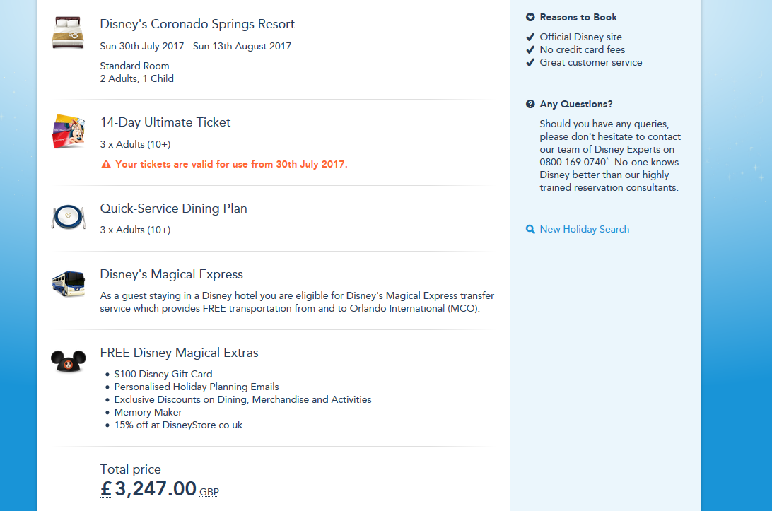The width and height of the screenshot is (772, 511).
Task: Click the question mark help icon
Action: point(530,105)
